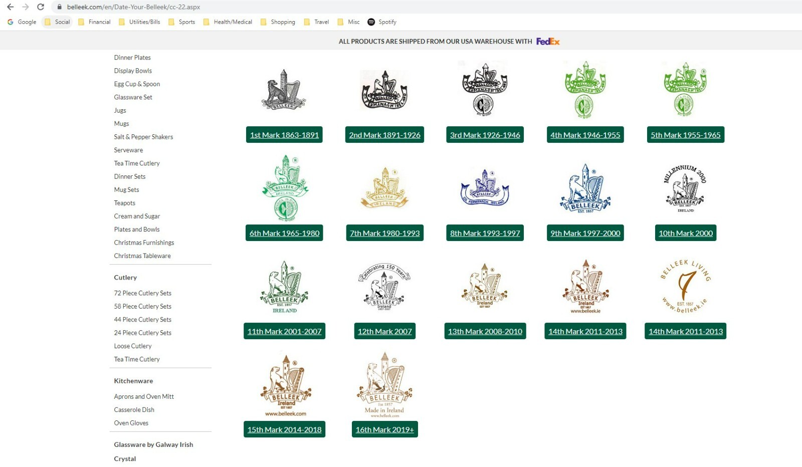Go to Egg Cup & Spoon category

137,84
